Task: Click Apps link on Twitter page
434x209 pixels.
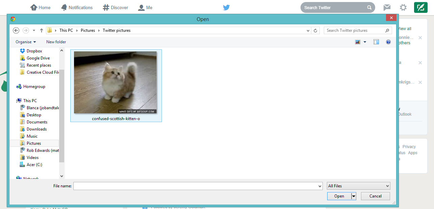Action: pyautogui.click(x=413, y=153)
